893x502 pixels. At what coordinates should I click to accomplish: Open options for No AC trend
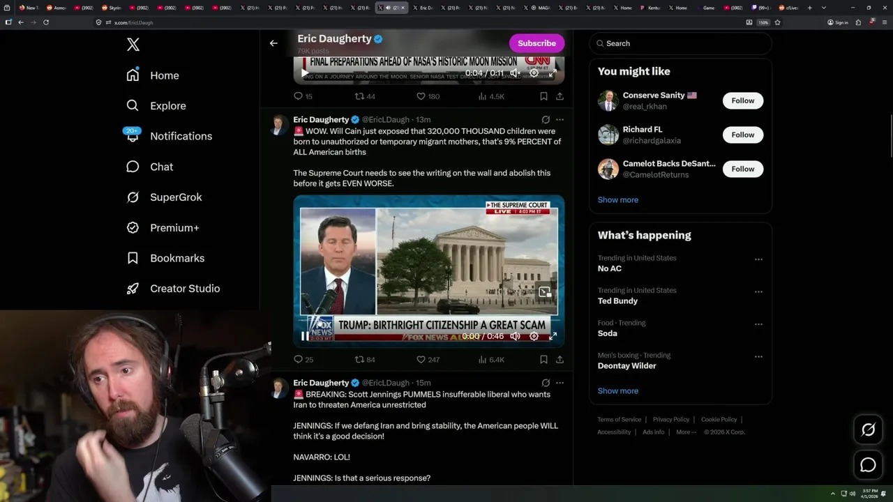click(x=758, y=259)
